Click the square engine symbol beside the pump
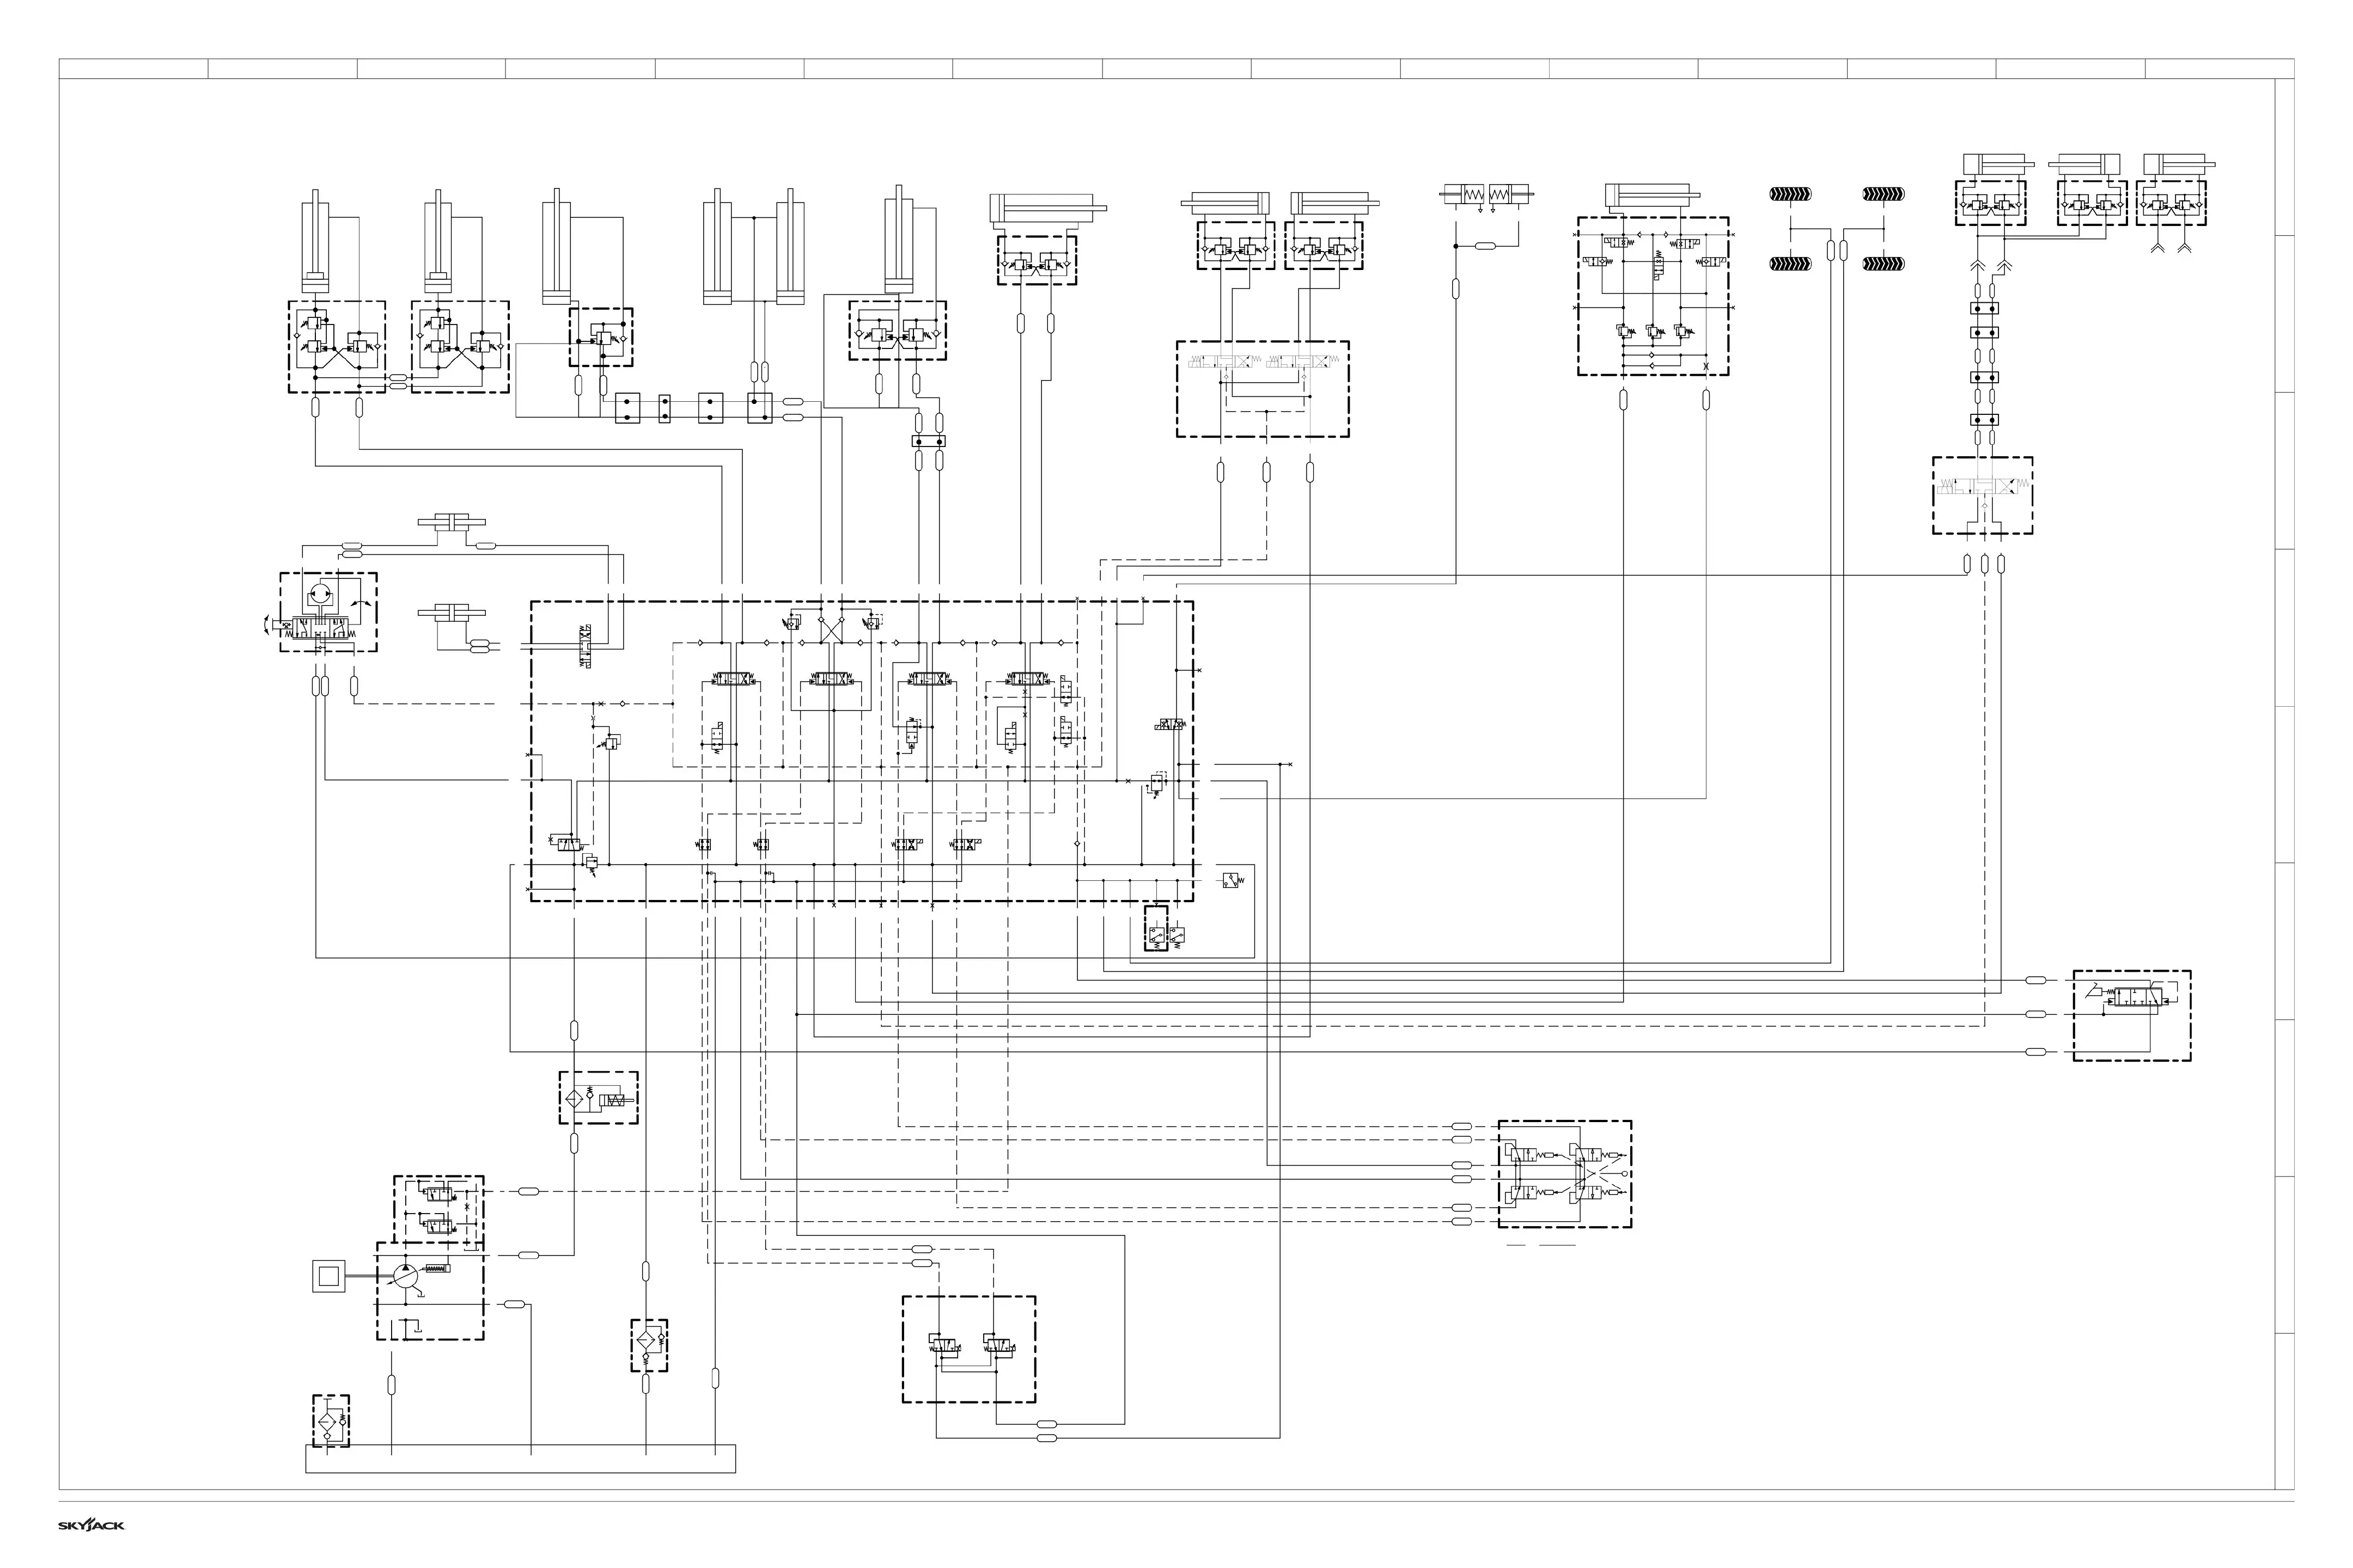 point(329,1276)
